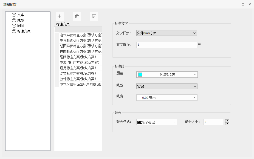Expand the 线宽 0.00 毫米 dropdown
The image size is (254, 159).
click(195, 98)
